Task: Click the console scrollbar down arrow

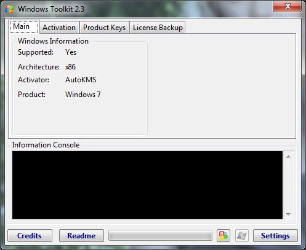Action: pos(288,214)
